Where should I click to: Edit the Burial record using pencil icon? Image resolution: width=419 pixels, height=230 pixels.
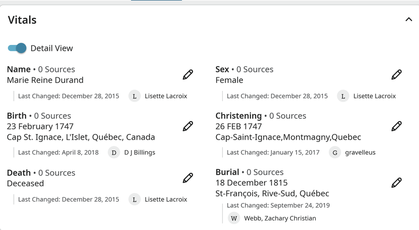(x=397, y=183)
